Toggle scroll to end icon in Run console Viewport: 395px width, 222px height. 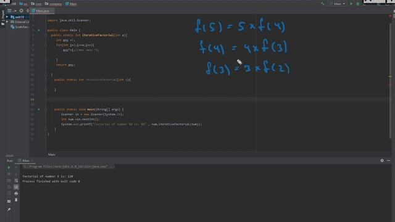[x=16, y=187]
